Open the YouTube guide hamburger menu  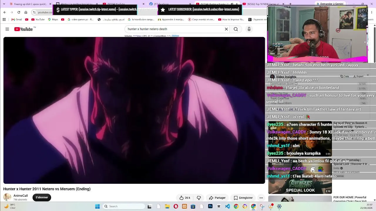pyautogui.click(x=7, y=29)
